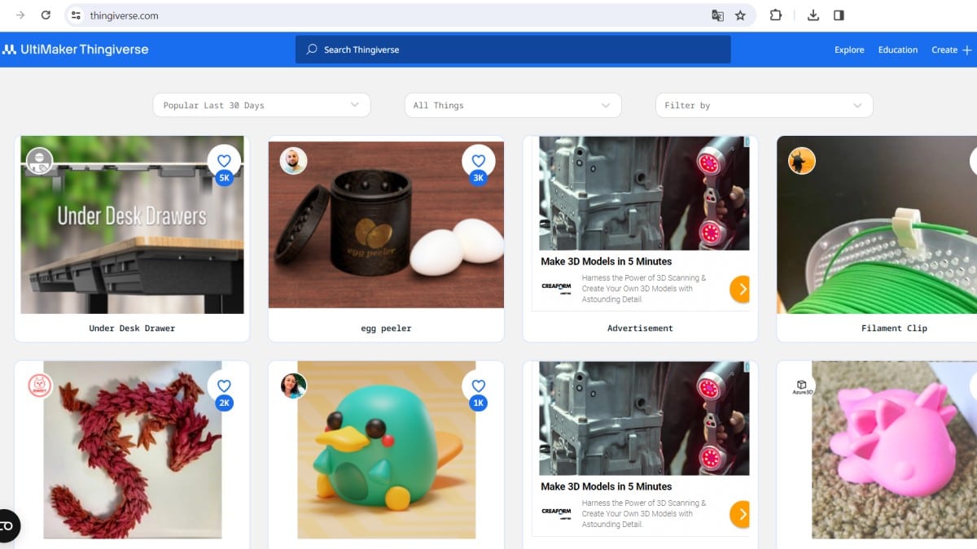Open the Explore menu

click(x=849, y=50)
